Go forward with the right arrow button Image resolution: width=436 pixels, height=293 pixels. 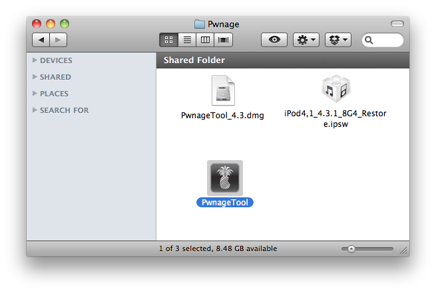(x=58, y=40)
